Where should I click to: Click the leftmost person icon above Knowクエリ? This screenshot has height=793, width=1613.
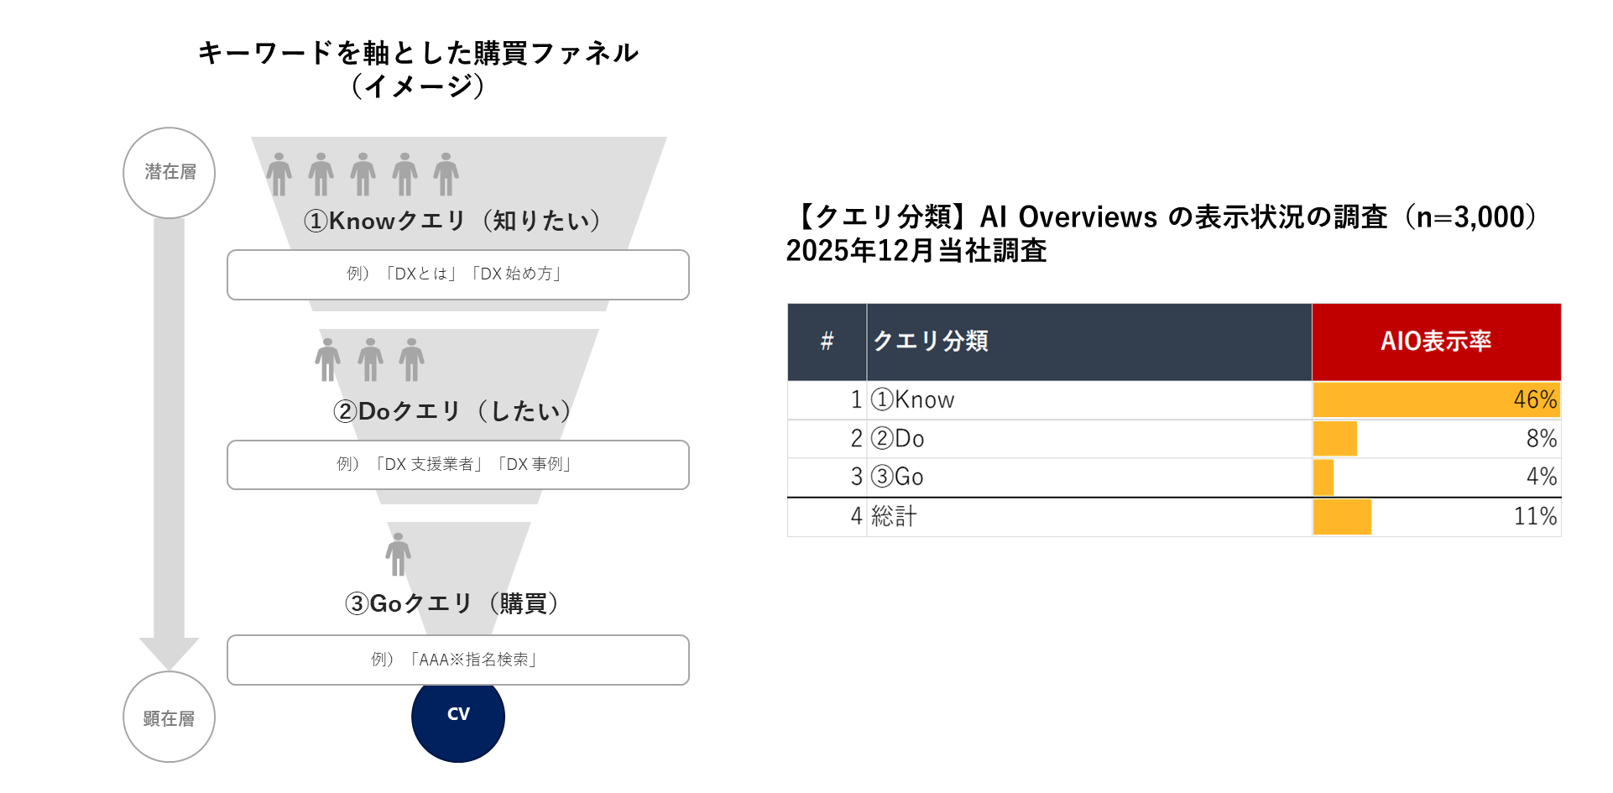coord(279,174)
